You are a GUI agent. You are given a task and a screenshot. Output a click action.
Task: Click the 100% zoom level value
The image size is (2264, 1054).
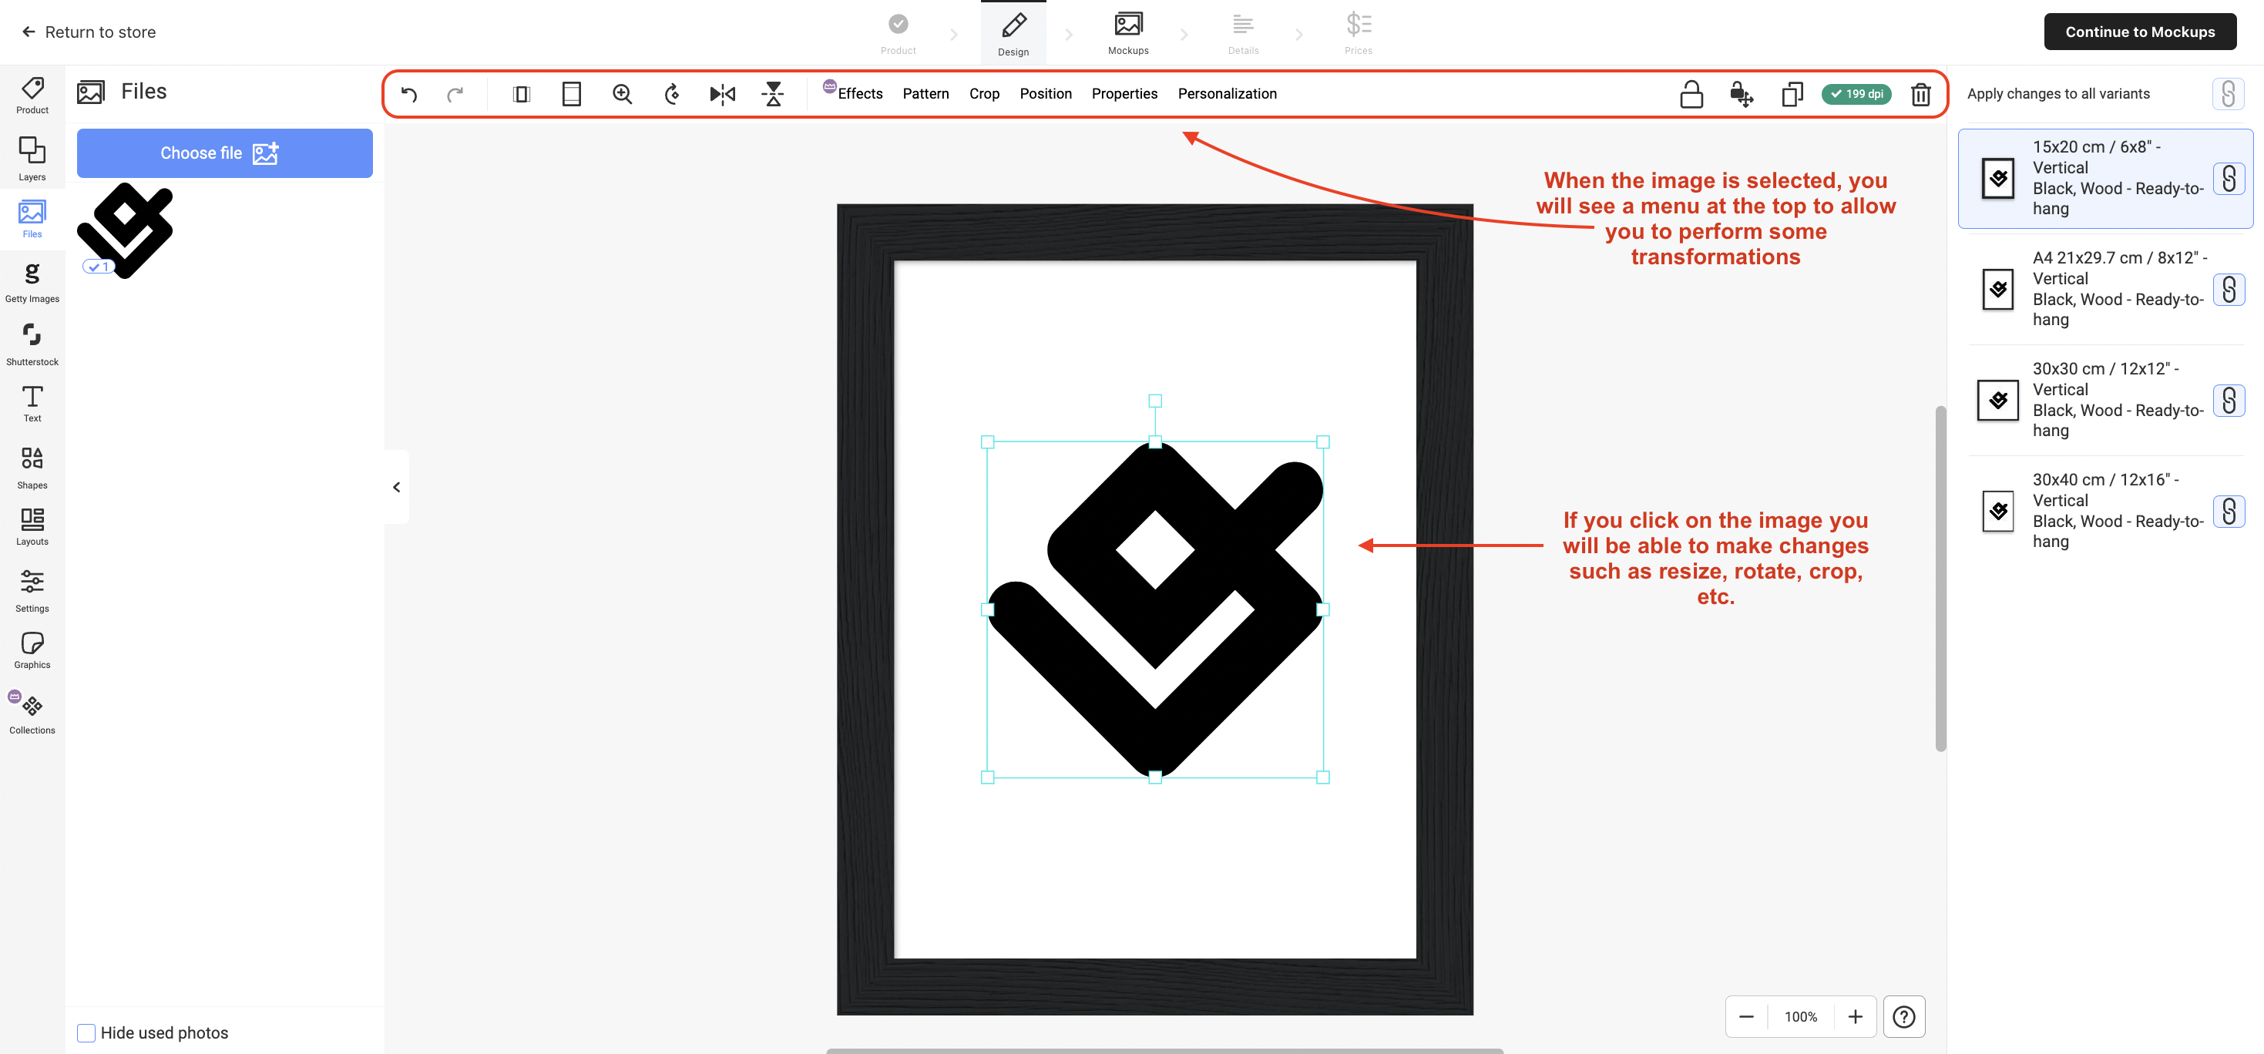[1800, 1016]
